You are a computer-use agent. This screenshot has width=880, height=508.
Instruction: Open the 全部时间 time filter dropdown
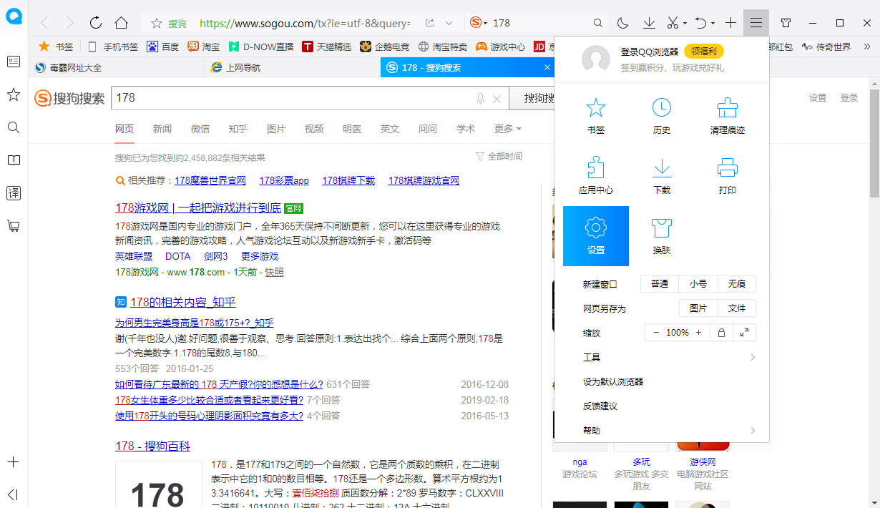(x=504, y=155)
